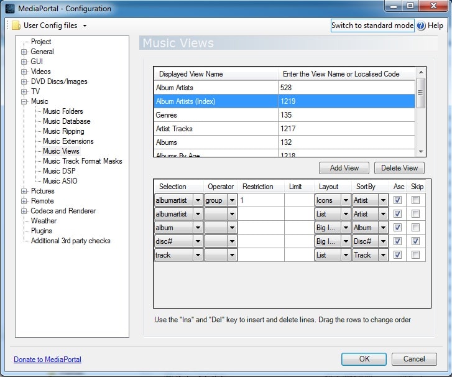Select Music ASIO in the tree
Image resolution: width=452 pixels, height=377 pixels.
pos(60,181)
